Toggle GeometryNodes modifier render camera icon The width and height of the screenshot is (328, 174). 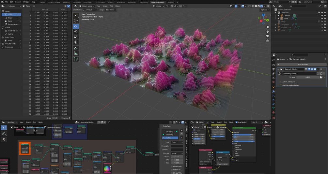(315, 69)
